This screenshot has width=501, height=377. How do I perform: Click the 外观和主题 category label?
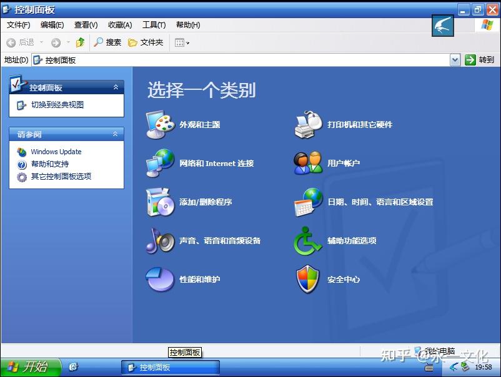[200, 124]
